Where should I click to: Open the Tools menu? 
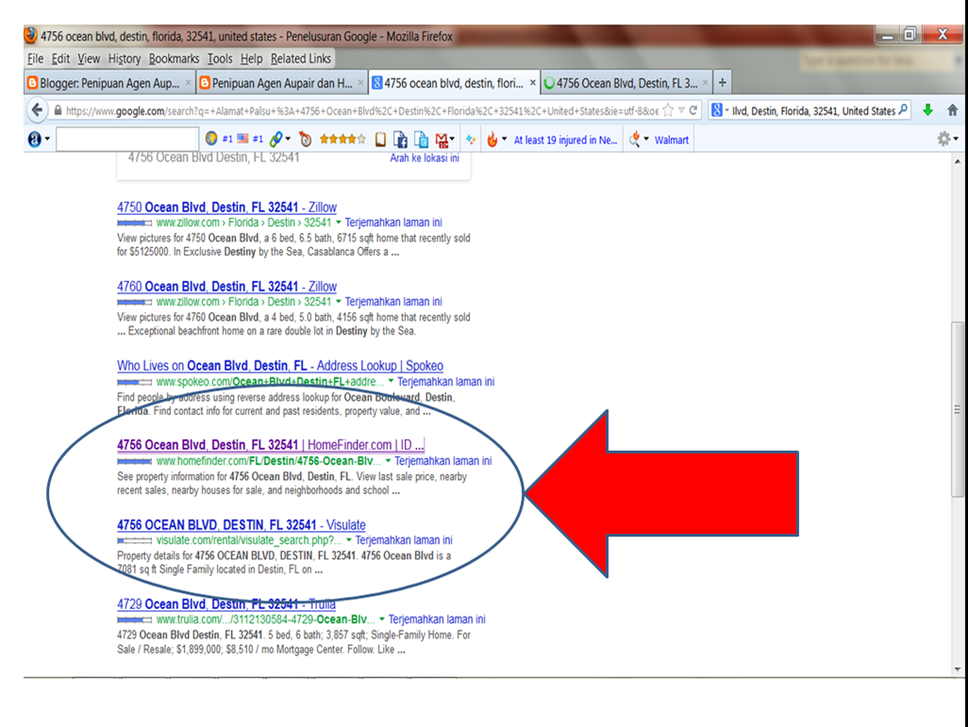pyautogui.click(x=220, y=58)
